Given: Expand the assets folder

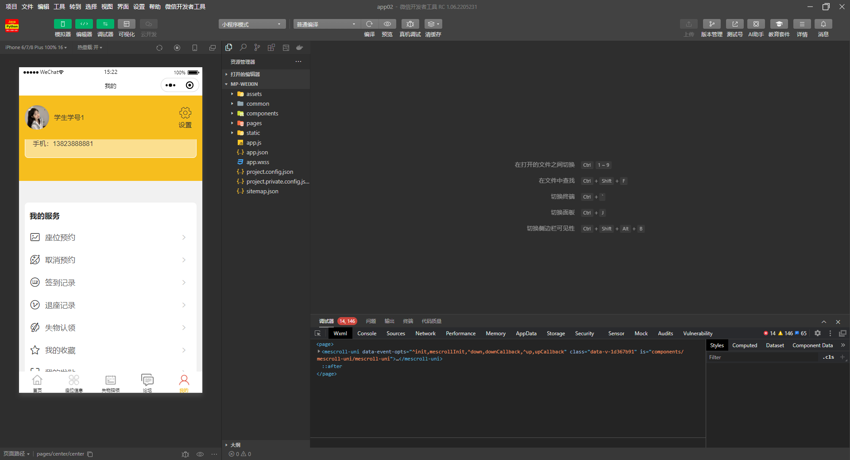Looking at the screenshot, I should (x=266, y=94).
